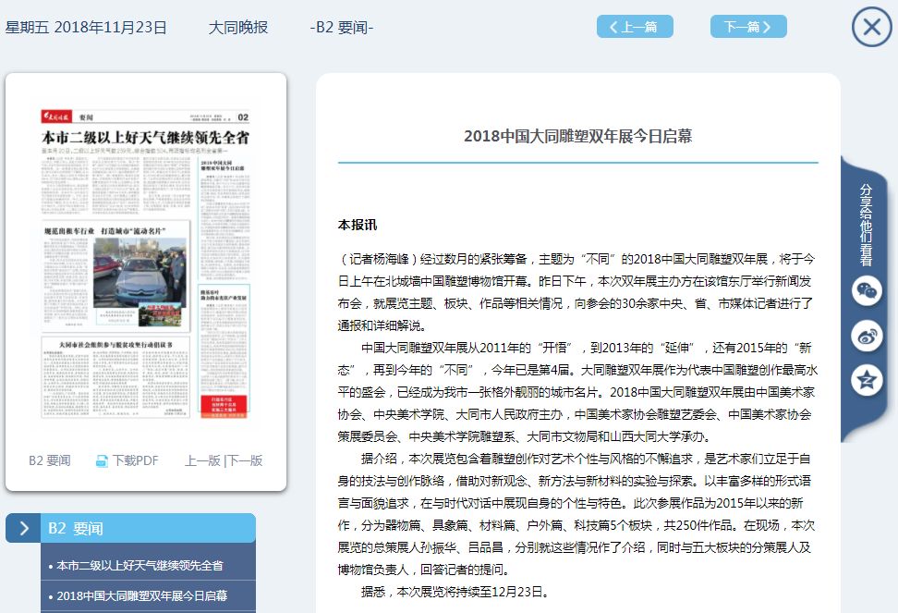Open article 2018中国大同雕塑双年展今日启幕 in list
The width and height of the screenshot is (898, 613).
(x=142, y=595)
